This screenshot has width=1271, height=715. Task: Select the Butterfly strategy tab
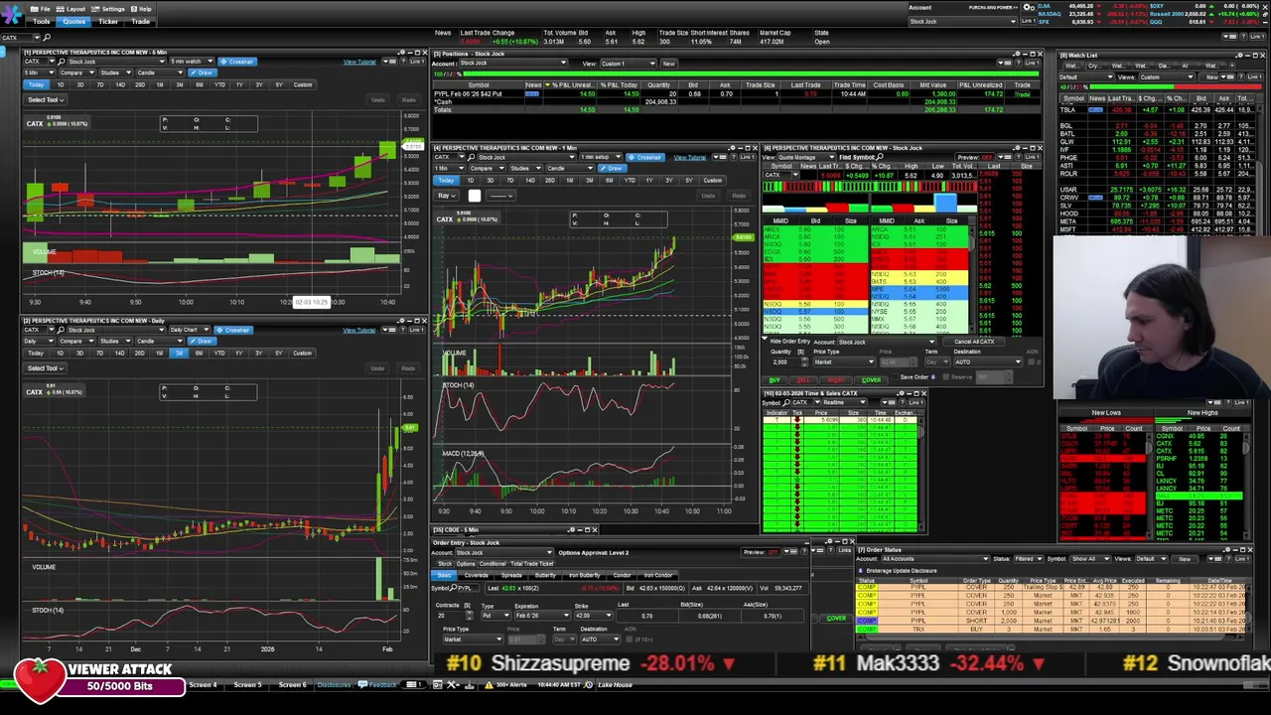click(546, 575)
